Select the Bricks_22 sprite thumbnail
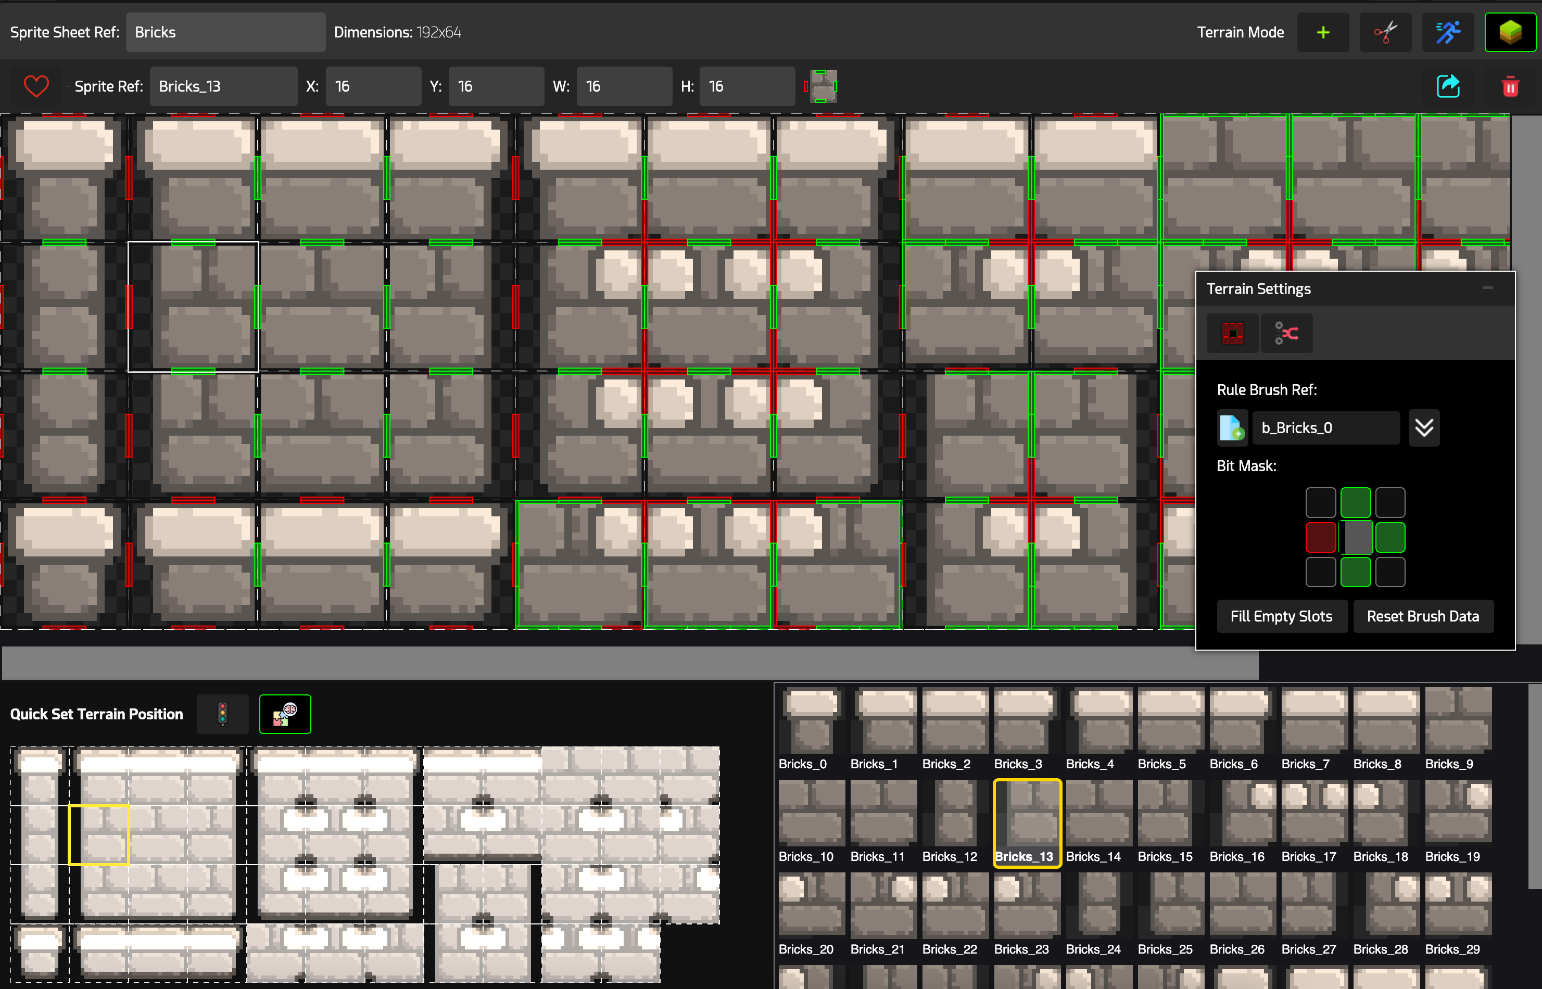Screen dimensions: 1542x989 pyautogui.click(x=956, y=905)
